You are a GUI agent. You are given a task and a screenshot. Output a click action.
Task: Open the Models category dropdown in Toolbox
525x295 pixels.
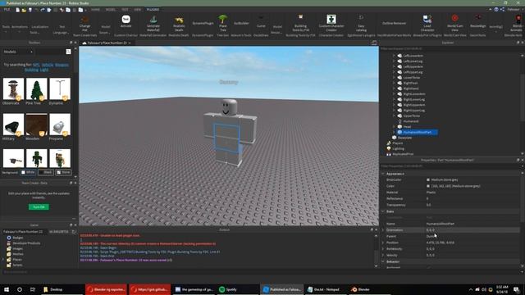[x=18, y=52]
